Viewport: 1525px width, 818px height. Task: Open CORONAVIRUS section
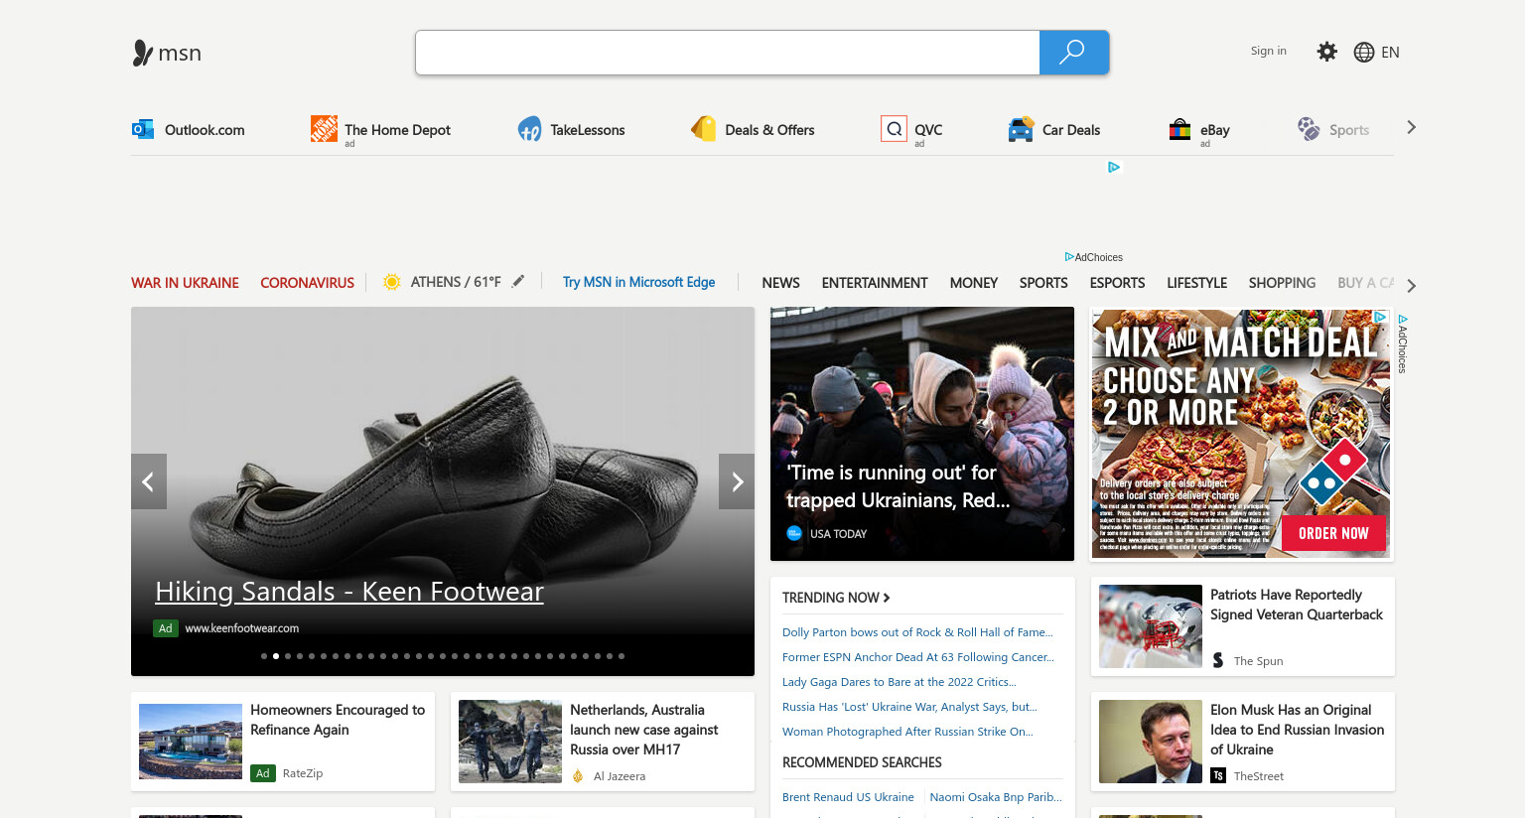point(307,283)
